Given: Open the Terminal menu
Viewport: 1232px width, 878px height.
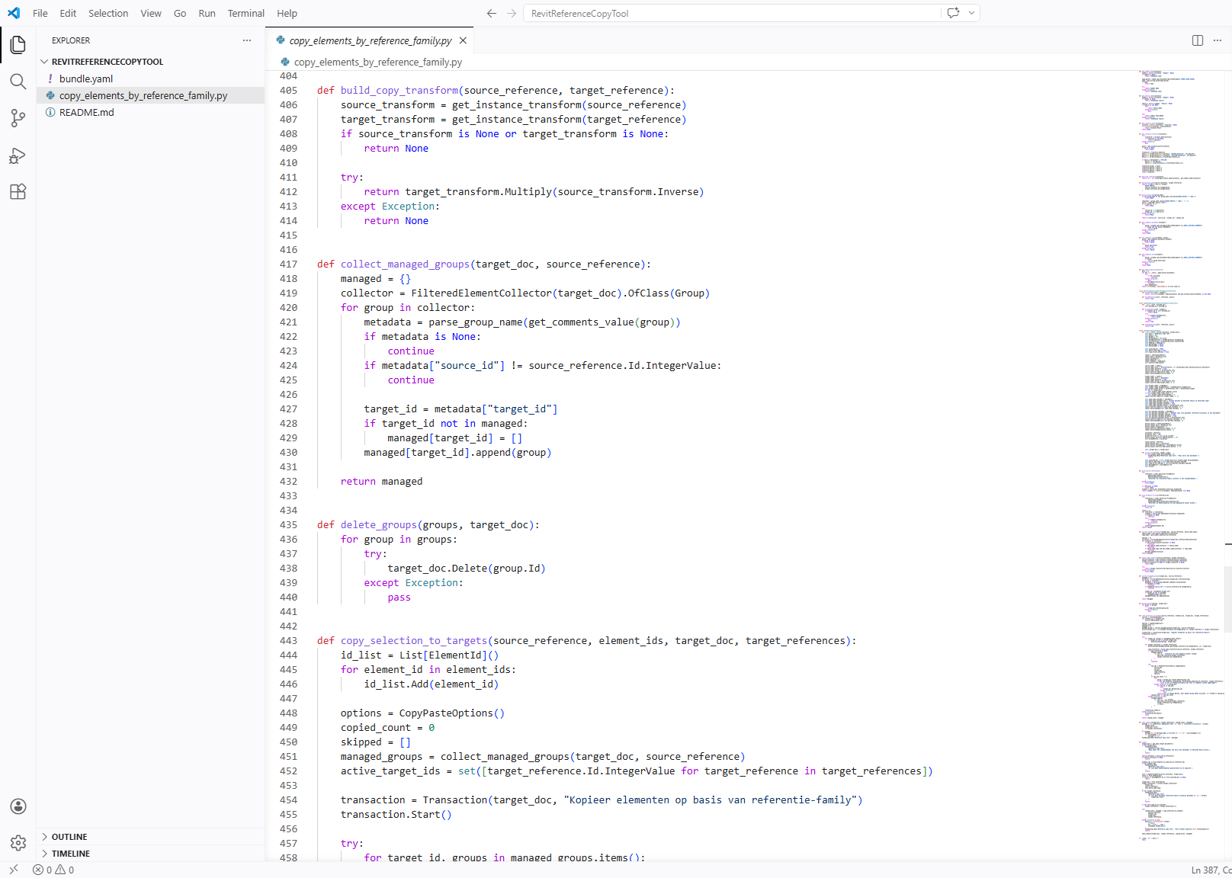Looking at the screenshot, I should coord(245,13).
